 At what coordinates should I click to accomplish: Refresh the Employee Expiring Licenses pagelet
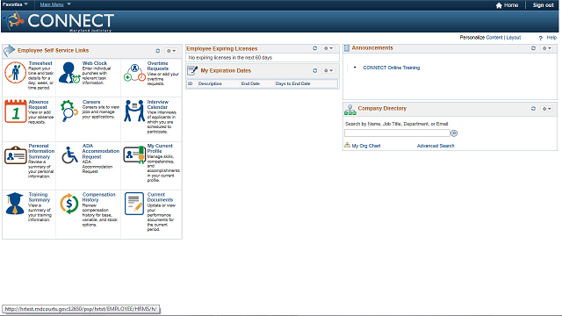point(315,48)
